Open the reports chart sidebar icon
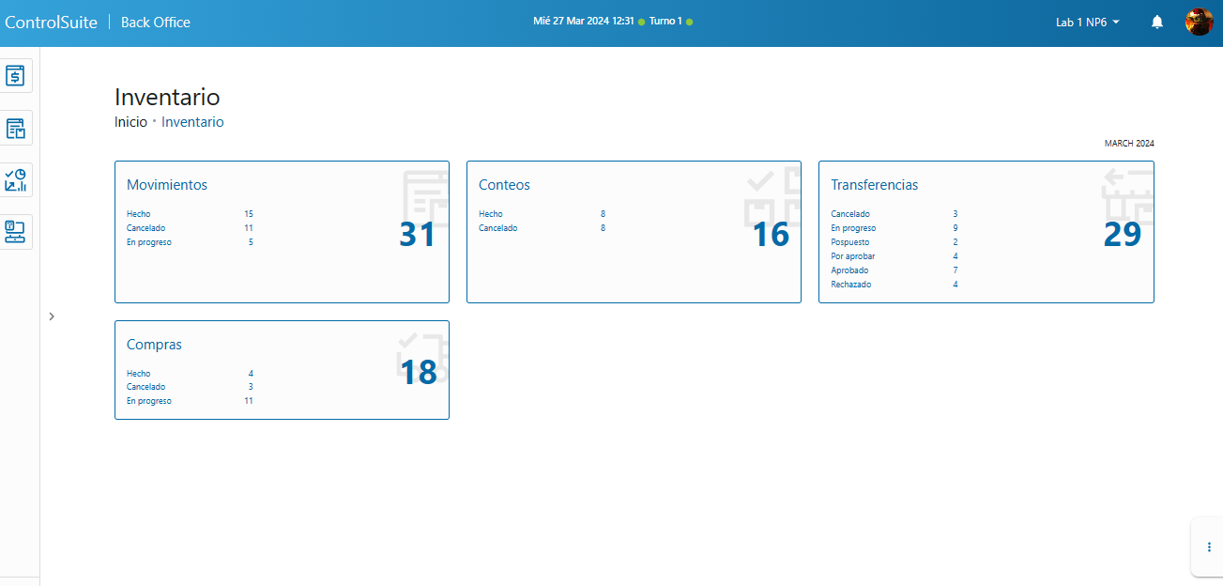Viewport: 1223px width, 586px height. [17, 179]
